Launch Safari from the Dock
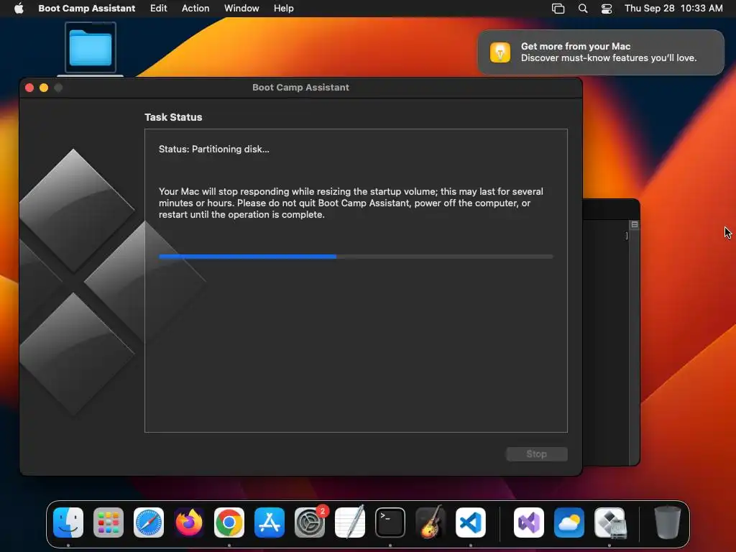The height and width of the screenshot is (552, 736). (149, 523)
